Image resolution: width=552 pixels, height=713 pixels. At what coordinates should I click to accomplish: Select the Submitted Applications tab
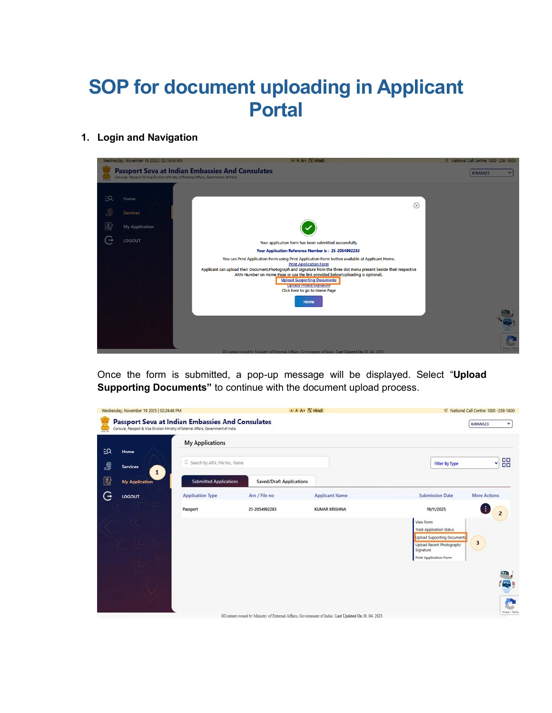point(215,482)
